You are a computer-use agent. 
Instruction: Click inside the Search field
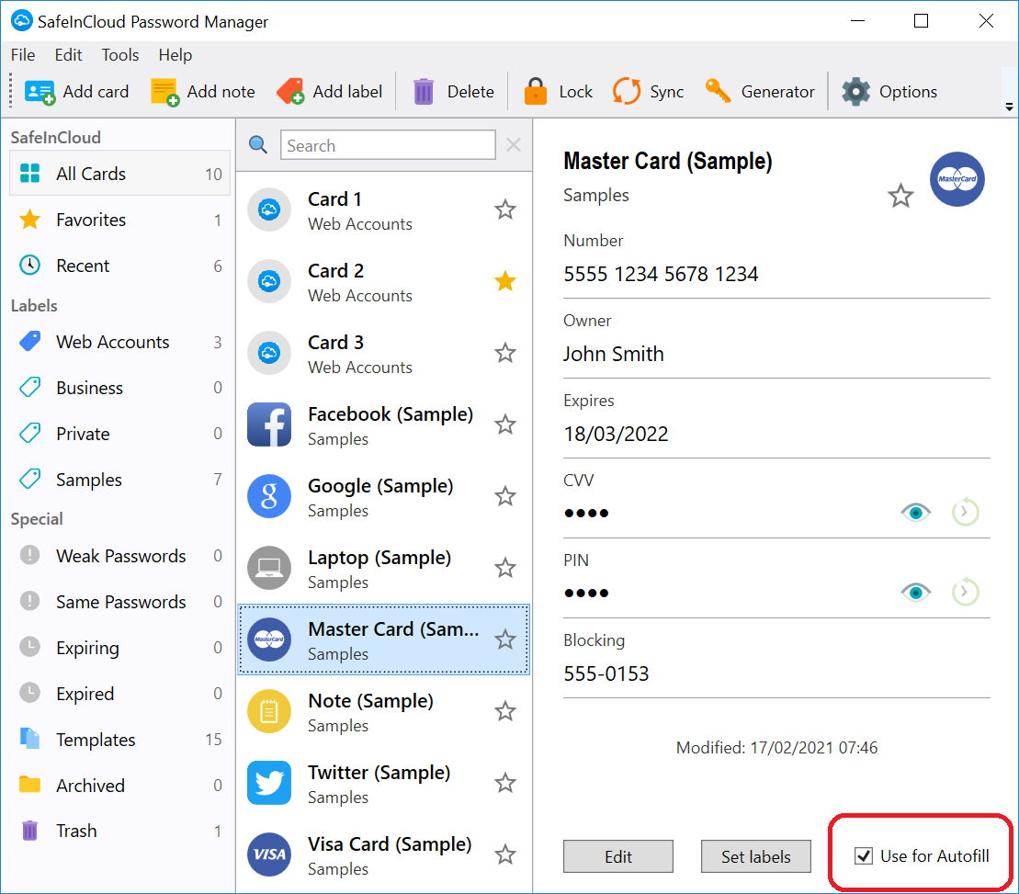click(388, 145)
